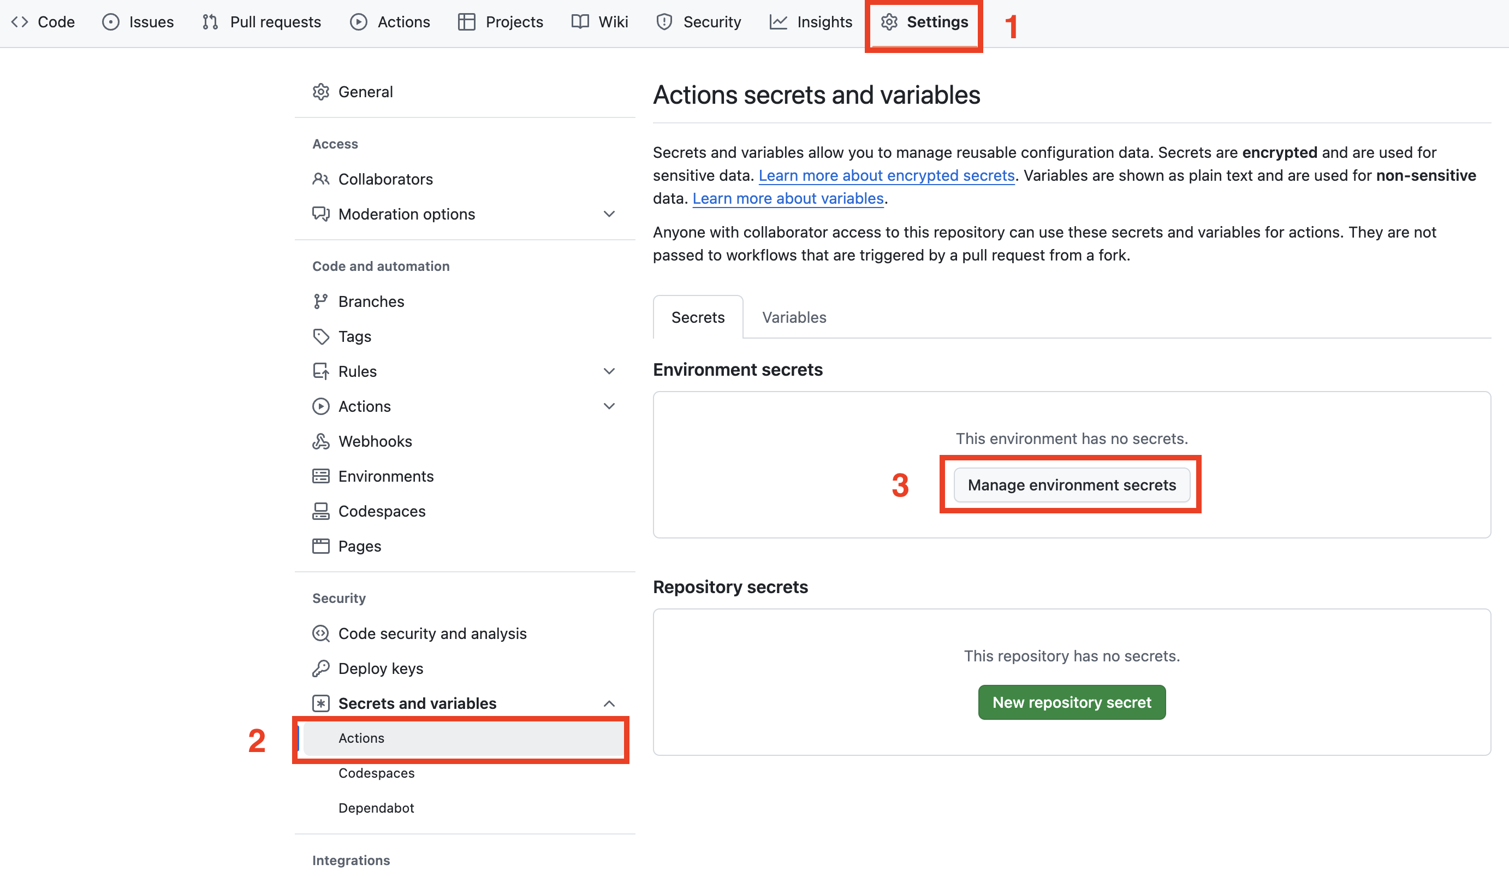
Task: Click the General gear icon in sidebar
Action: (x=321, y=92)
